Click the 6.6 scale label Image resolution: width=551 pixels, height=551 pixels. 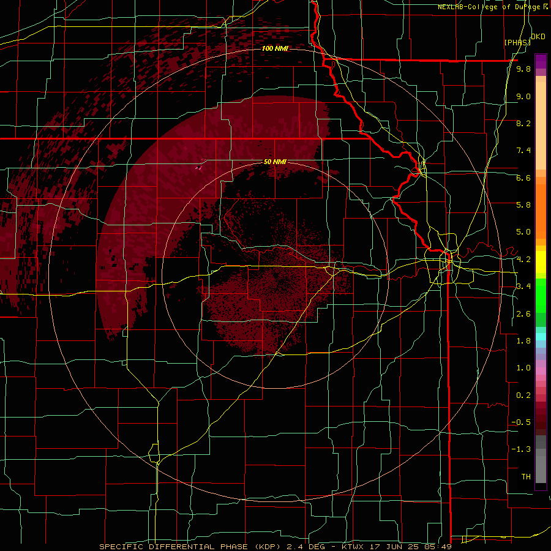523,178
